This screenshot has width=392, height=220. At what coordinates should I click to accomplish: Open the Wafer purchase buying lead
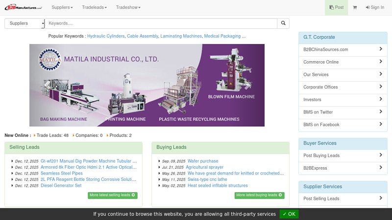pyautogui.click(x=203, y=161)
